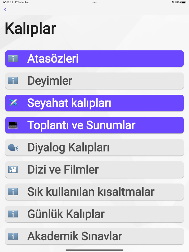The image size is (189, 252).
Task: Tap the battery indicator in status bar
Action: coord(184,2)
